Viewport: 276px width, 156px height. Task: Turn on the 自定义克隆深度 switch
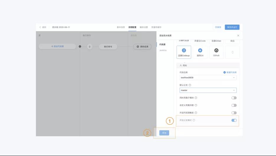234,105
